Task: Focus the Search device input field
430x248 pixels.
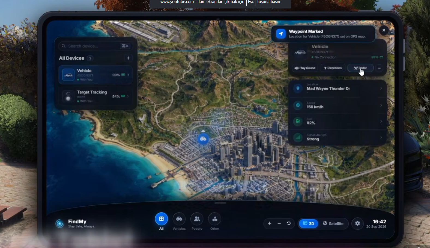Action: tap(95, 46)
